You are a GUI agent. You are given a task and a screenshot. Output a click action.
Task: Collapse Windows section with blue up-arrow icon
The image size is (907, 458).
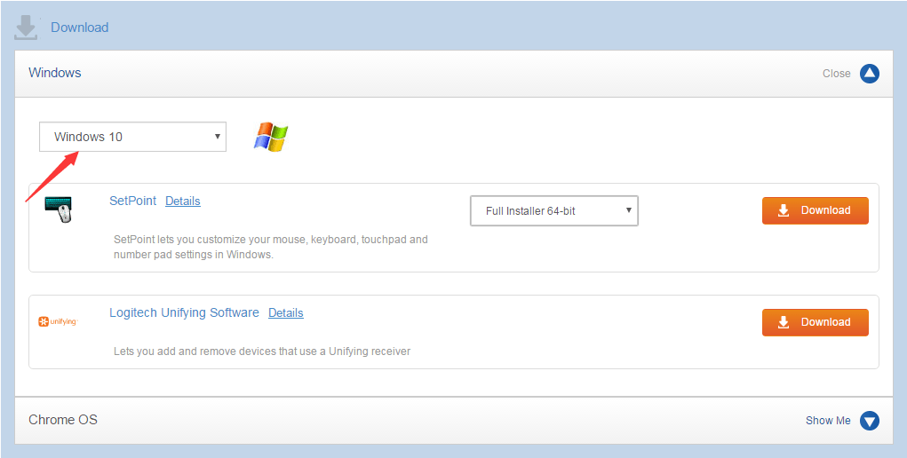(870, 74)
